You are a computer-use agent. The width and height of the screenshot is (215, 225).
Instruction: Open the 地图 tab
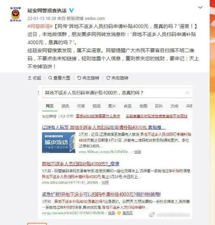pyautogui.click(x=143, y=106)
